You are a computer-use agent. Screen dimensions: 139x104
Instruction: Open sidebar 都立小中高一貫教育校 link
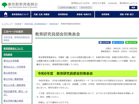click(x=14, y=85)
